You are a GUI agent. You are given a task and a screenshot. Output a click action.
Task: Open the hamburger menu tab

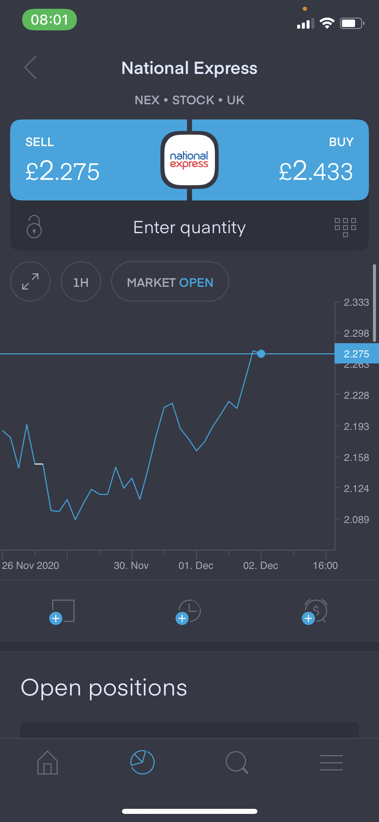tap(331, 763)
